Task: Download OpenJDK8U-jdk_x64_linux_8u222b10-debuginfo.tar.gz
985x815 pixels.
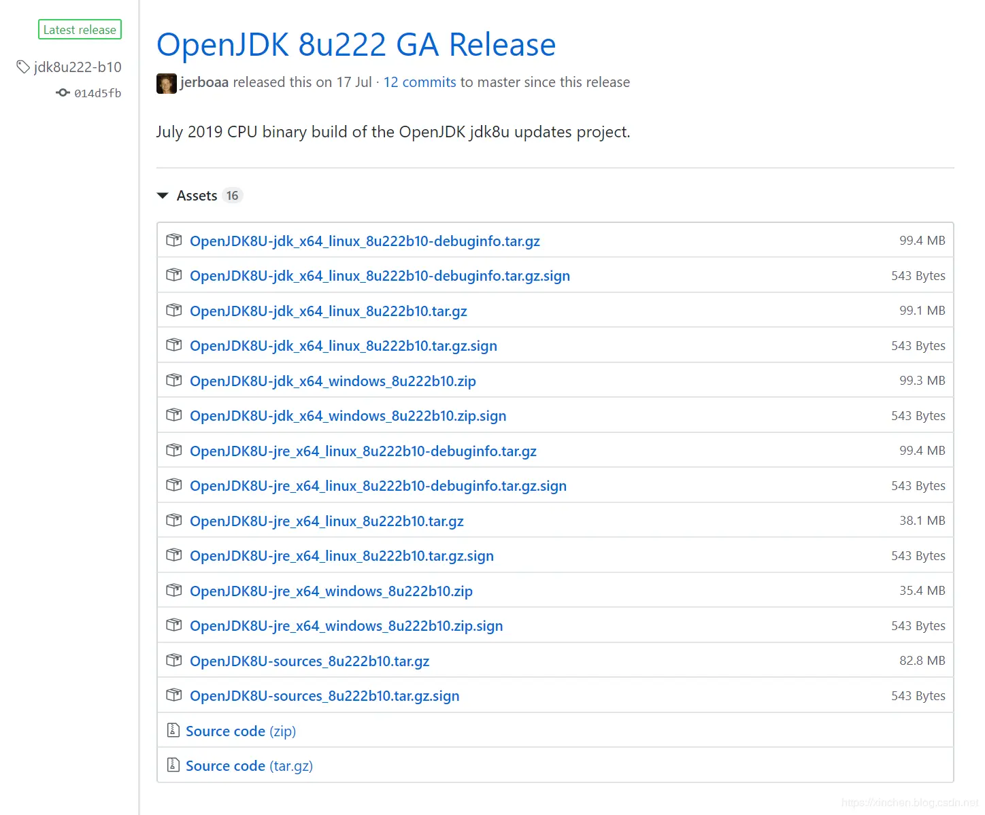Action: pyautogui.click(x=365, y=241)
